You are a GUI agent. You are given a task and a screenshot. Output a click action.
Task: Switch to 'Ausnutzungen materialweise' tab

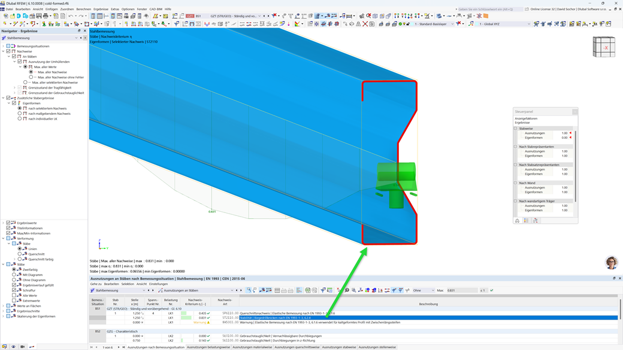252,347
